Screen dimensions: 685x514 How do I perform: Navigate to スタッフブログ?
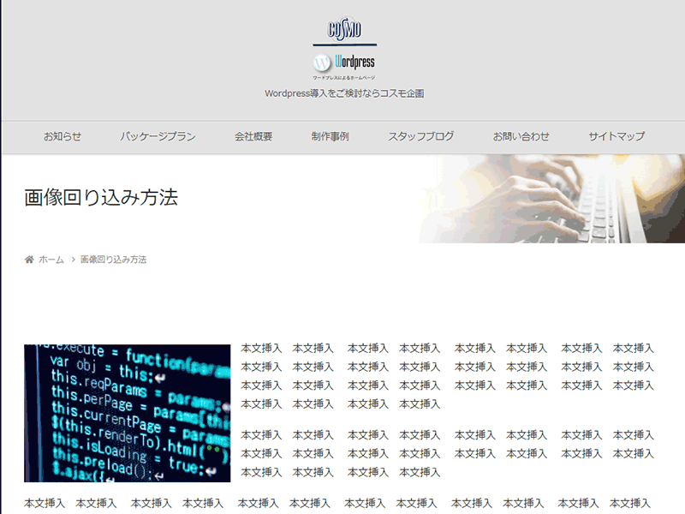(x=420, y=136)
